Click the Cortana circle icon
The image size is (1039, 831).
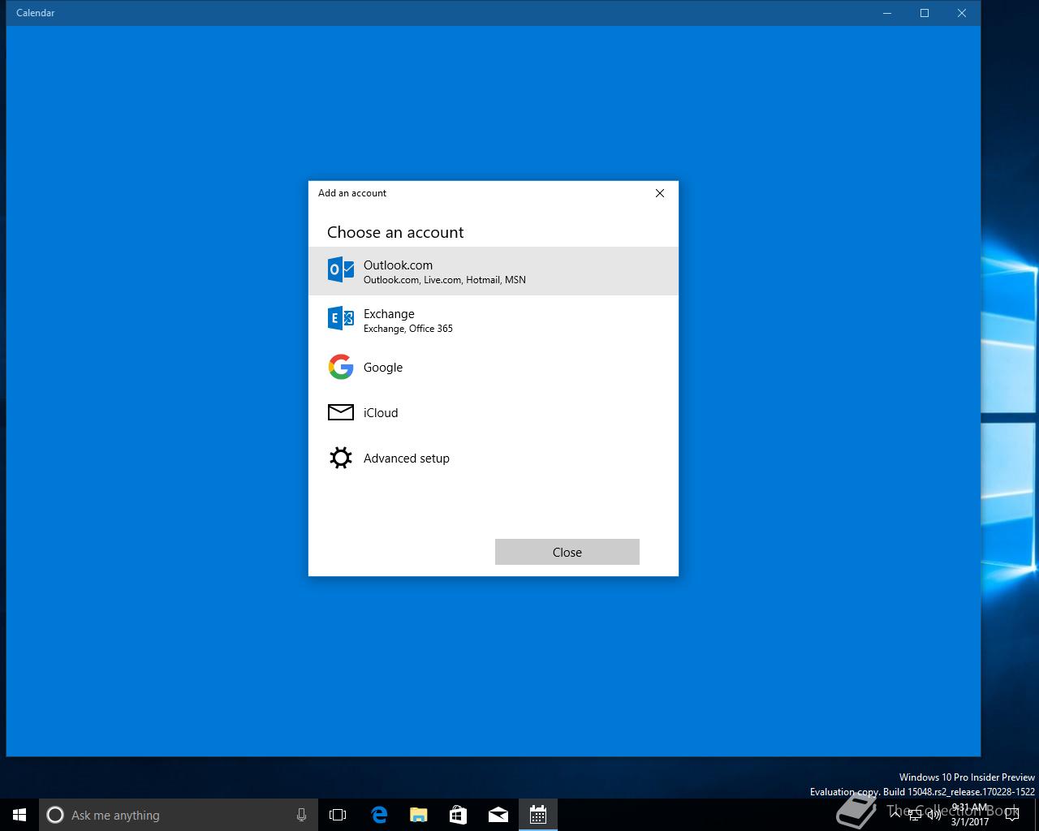[55, 815]
